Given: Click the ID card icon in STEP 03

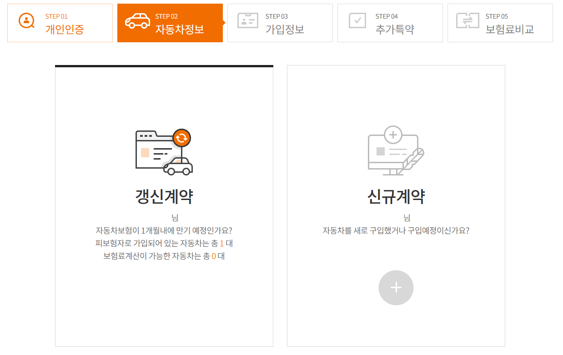Looking at the screenshot, I should (x=248, y=20).
